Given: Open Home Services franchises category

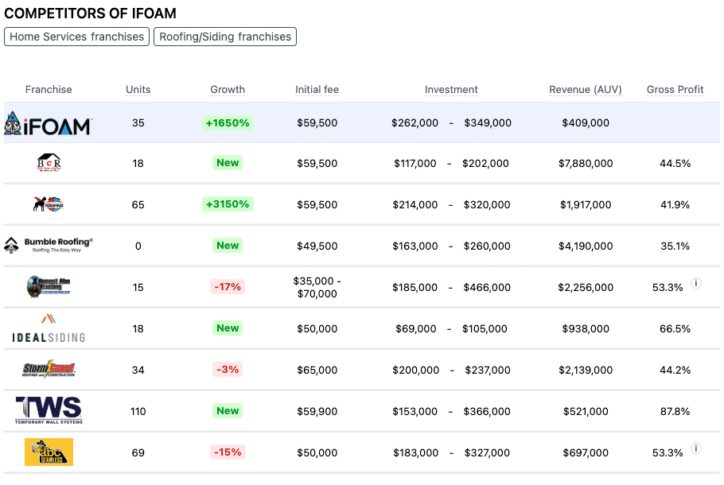Looking at the screenshot, I should tap(76, 37).
